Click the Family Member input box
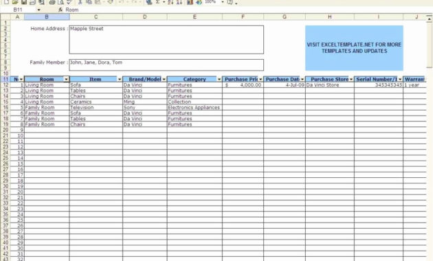Viewport: 433px width, 261px height. tap(166, 65)
